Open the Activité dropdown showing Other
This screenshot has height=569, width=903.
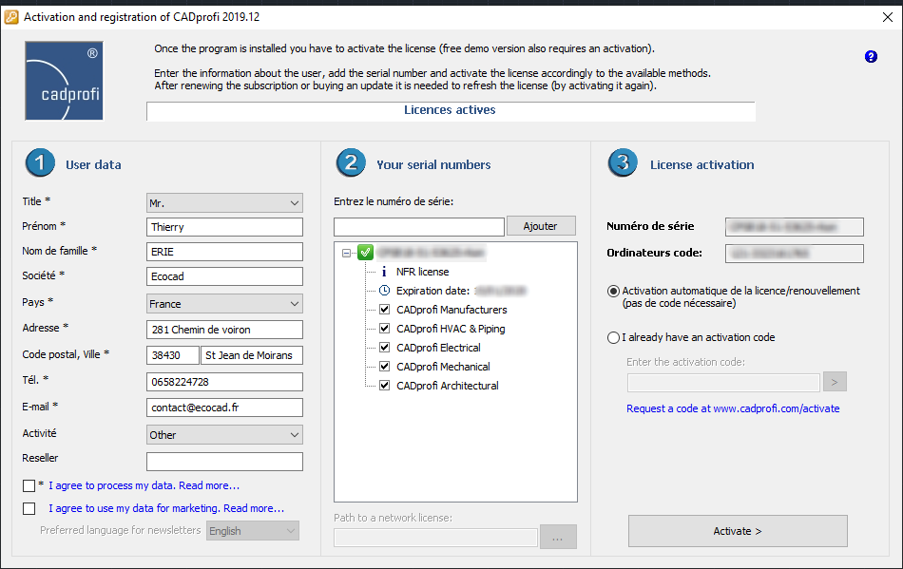[x=224, y=435]
